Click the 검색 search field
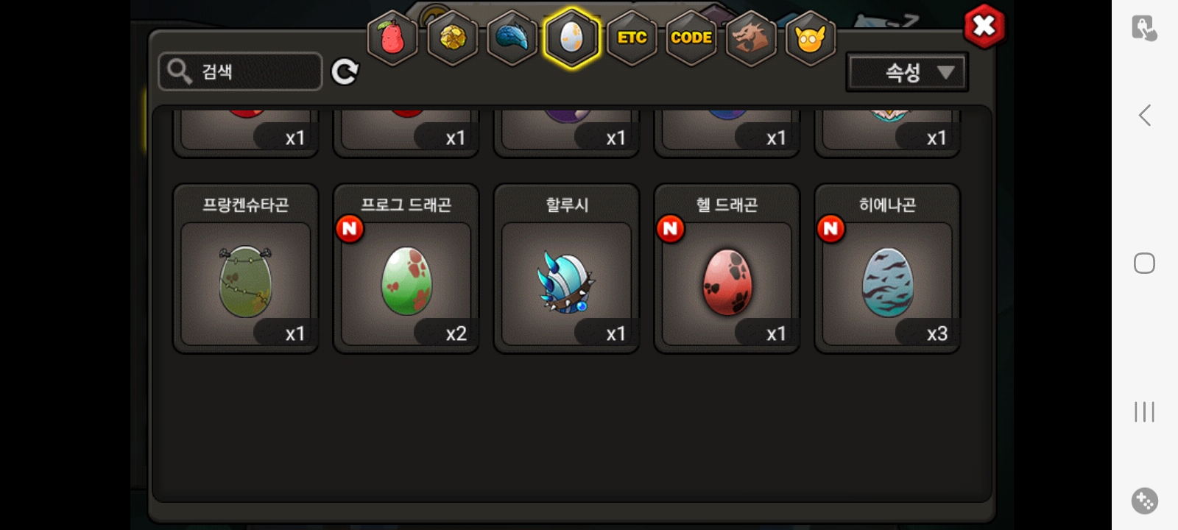The height and width of the screenshot is (530, 1178). pos(241,71)
